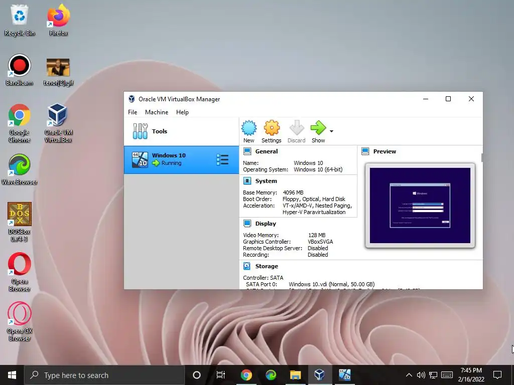The image size is (514, 385).
Task: Click the 'Controller: SATA' storage line
Action: click(x=263, y=278)
